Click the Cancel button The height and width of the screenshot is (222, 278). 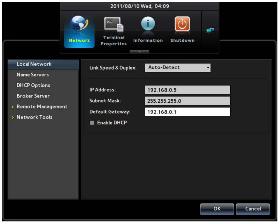pos(253,209)
